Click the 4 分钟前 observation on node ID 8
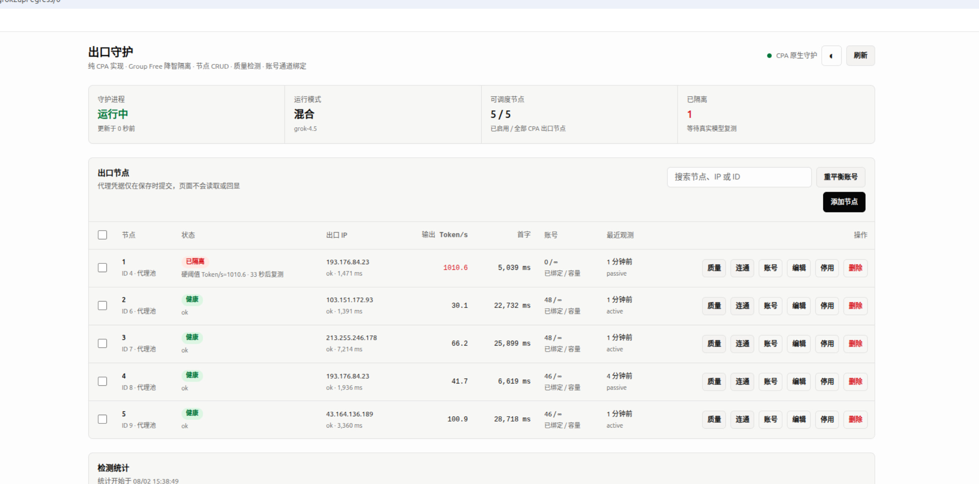This screenshot has height=484, width=979. [619, 376]
